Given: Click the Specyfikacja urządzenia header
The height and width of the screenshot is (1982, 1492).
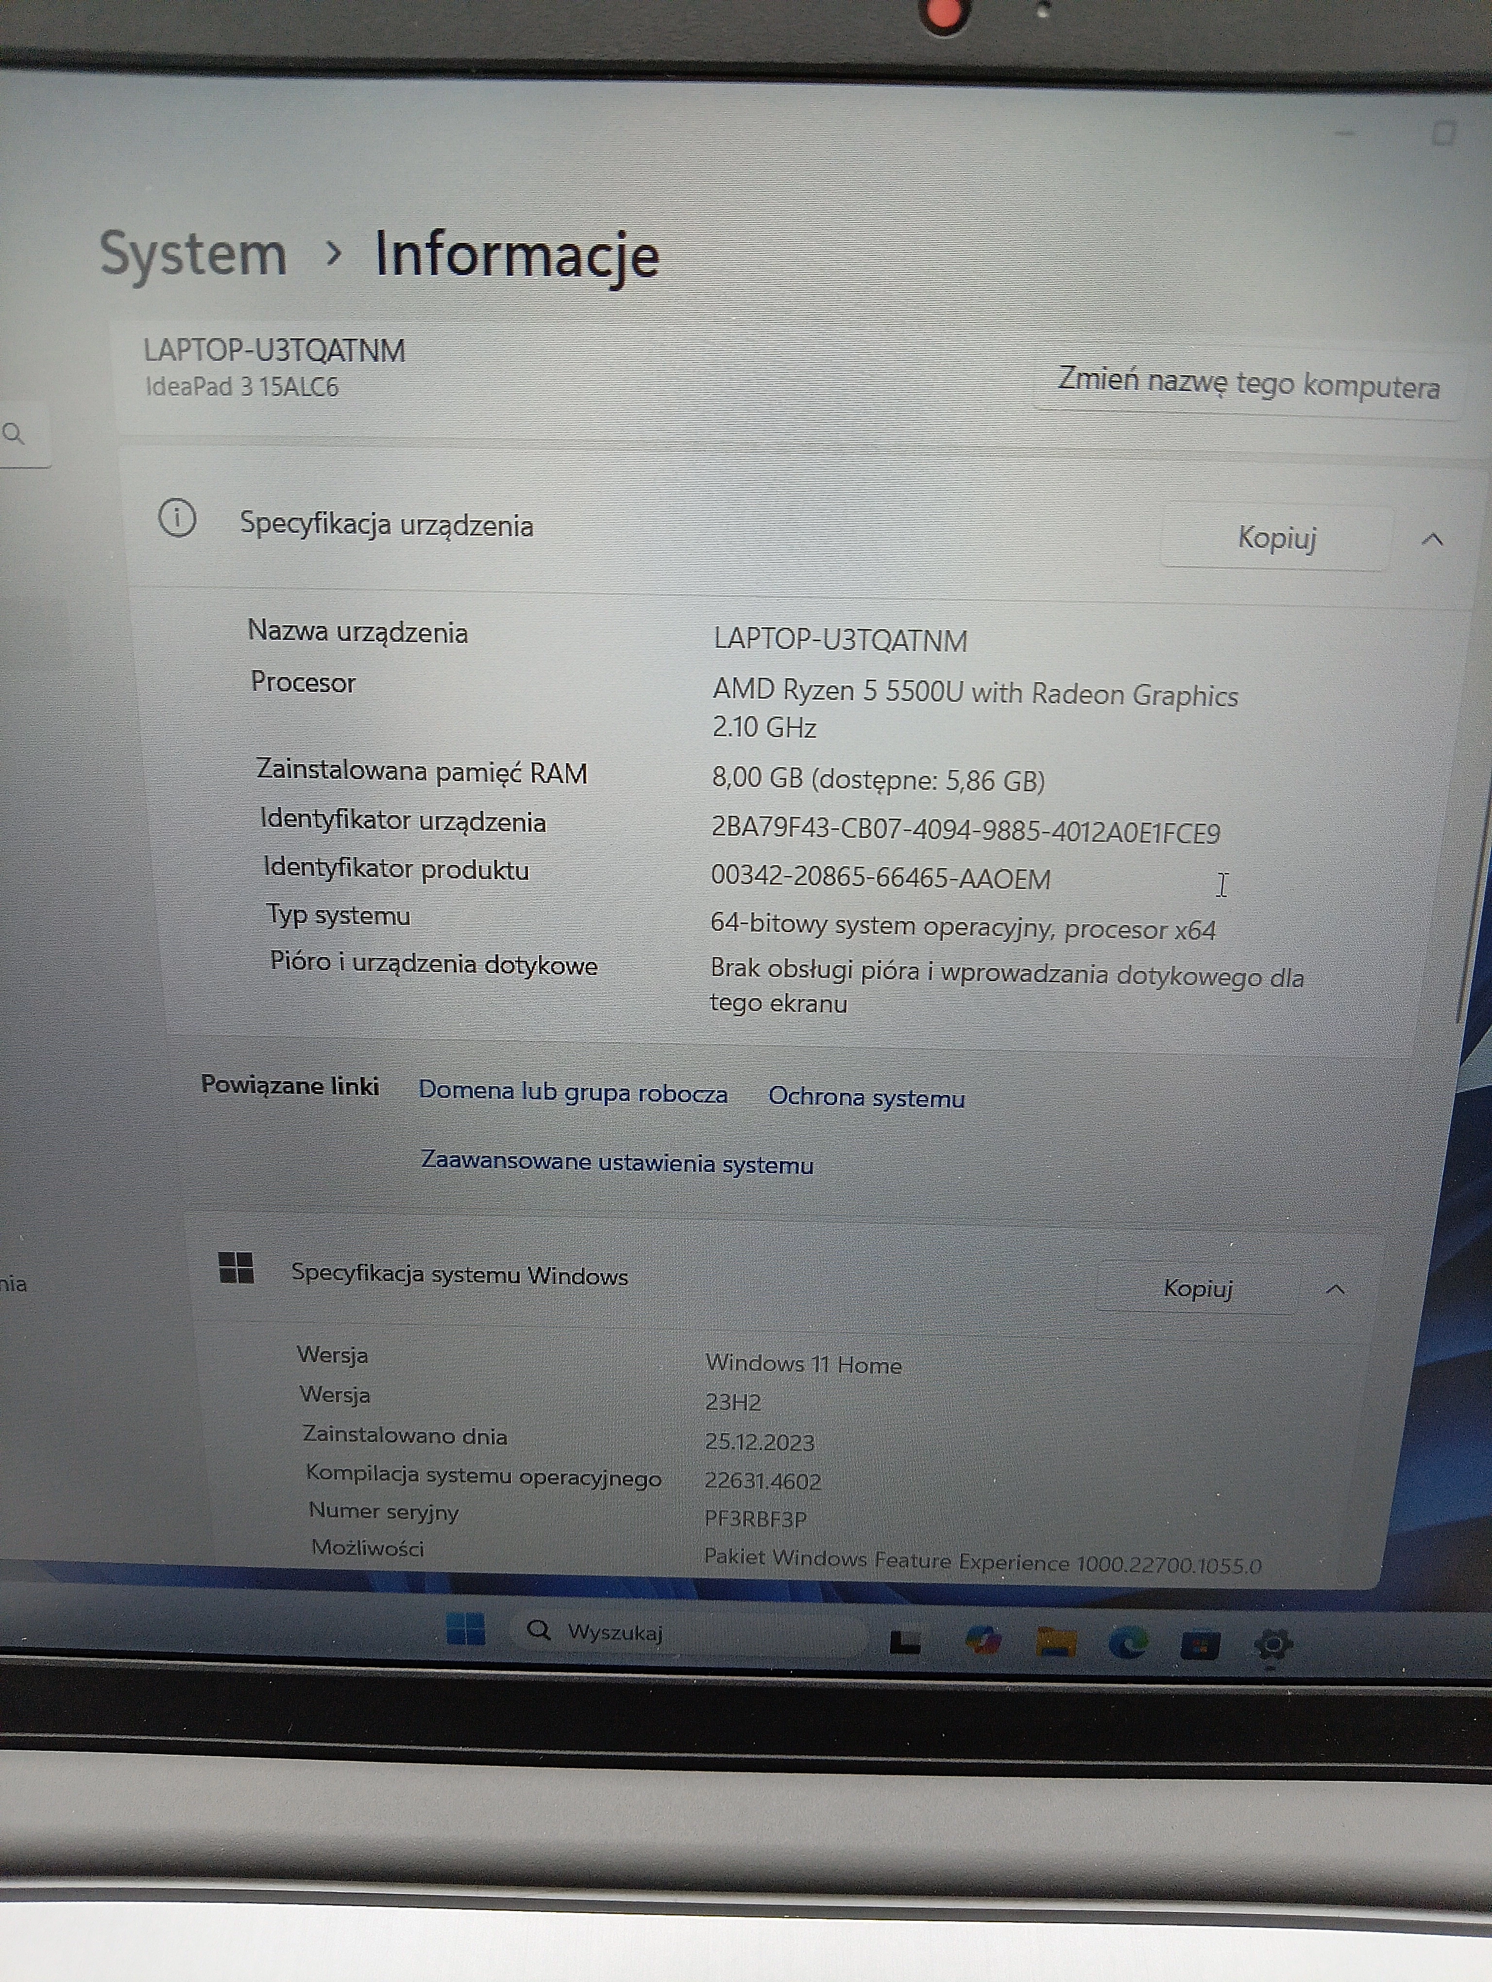Looking at the screenshot, I should (386, 524).
